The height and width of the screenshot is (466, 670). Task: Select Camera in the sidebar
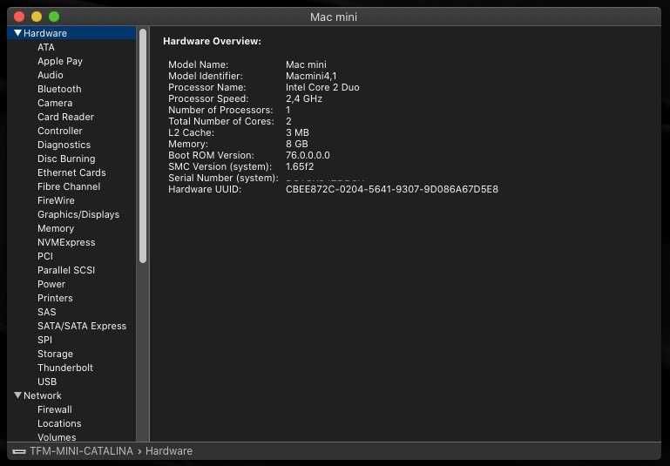tap(55, 103)
